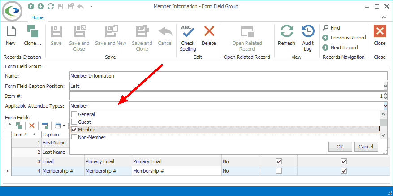Click the No cell in Email row

tap(241, 161)
